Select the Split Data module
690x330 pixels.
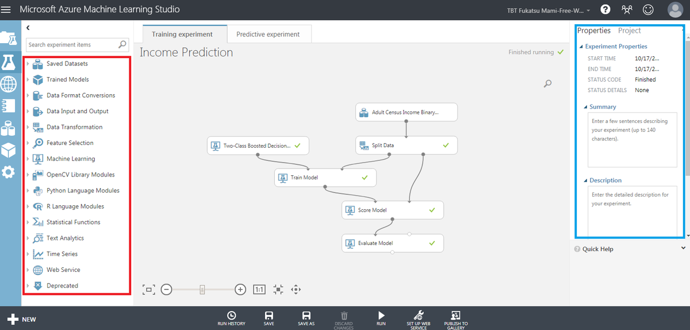click(x=407, y=145)
